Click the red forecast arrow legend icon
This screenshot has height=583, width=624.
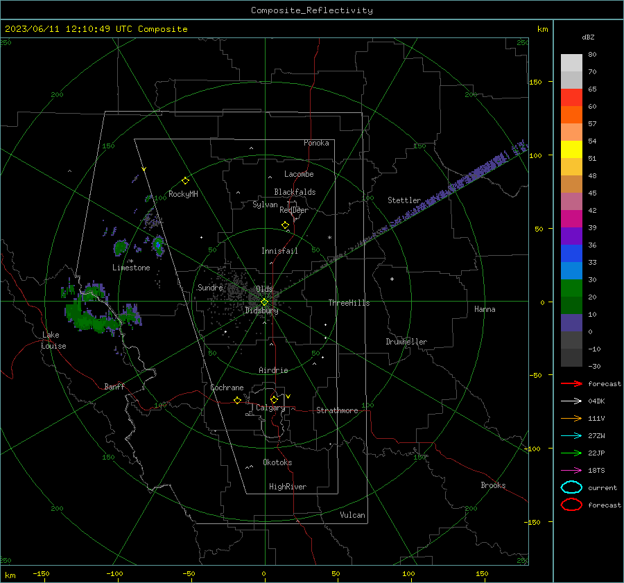[571, 383]
